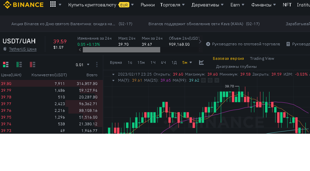Select the Время chart interval

tap(116, 62)
